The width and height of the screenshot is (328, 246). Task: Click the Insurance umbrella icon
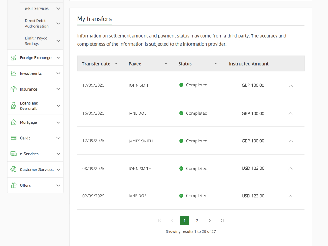13,89
